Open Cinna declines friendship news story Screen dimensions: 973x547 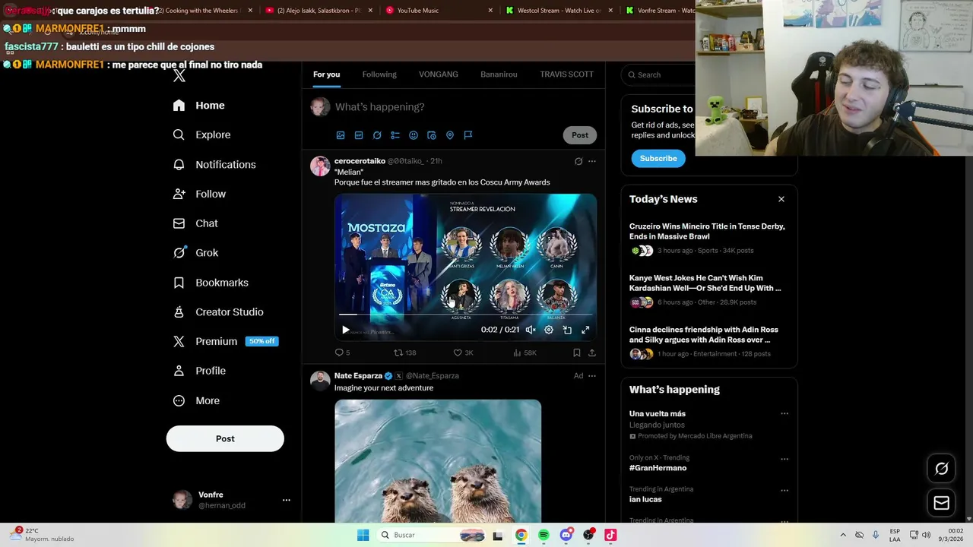[x=708, y=341]
